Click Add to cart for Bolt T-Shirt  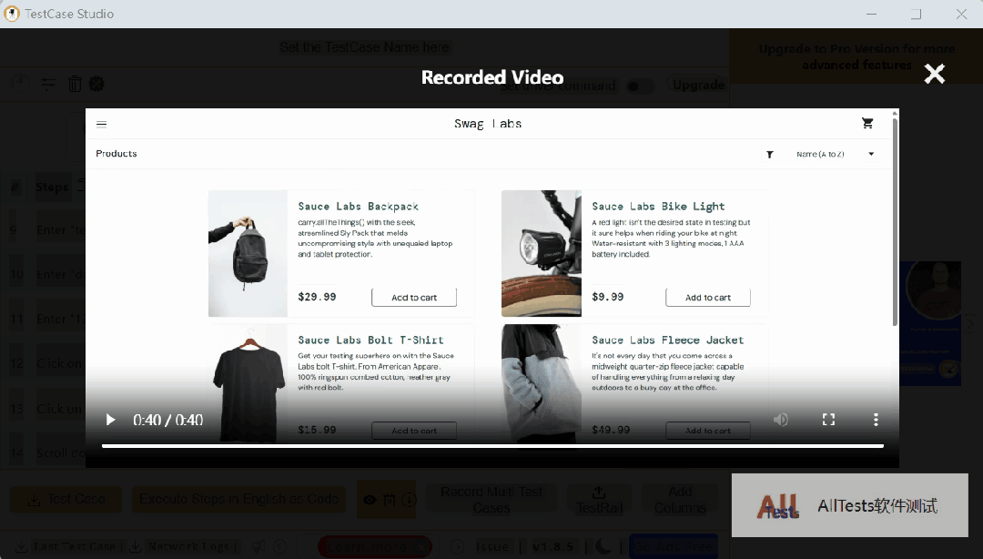click(x=414, y=431)
